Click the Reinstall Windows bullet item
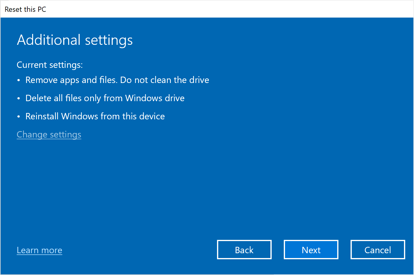This screenshot has width=414, height=275. coord(95,116)
